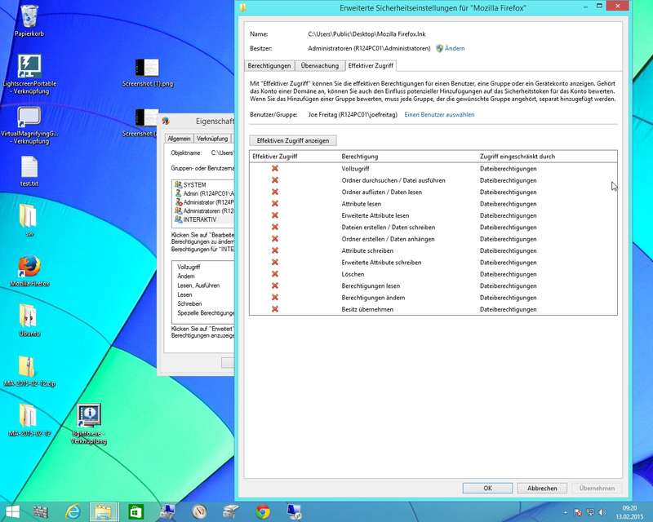The height and width of the screenshot is (522, 653).
Task: Click Einen Benutzer auswählen link
Action: (x=439, y=115)
